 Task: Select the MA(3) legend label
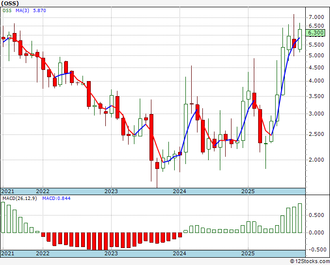tap(22, 11)
